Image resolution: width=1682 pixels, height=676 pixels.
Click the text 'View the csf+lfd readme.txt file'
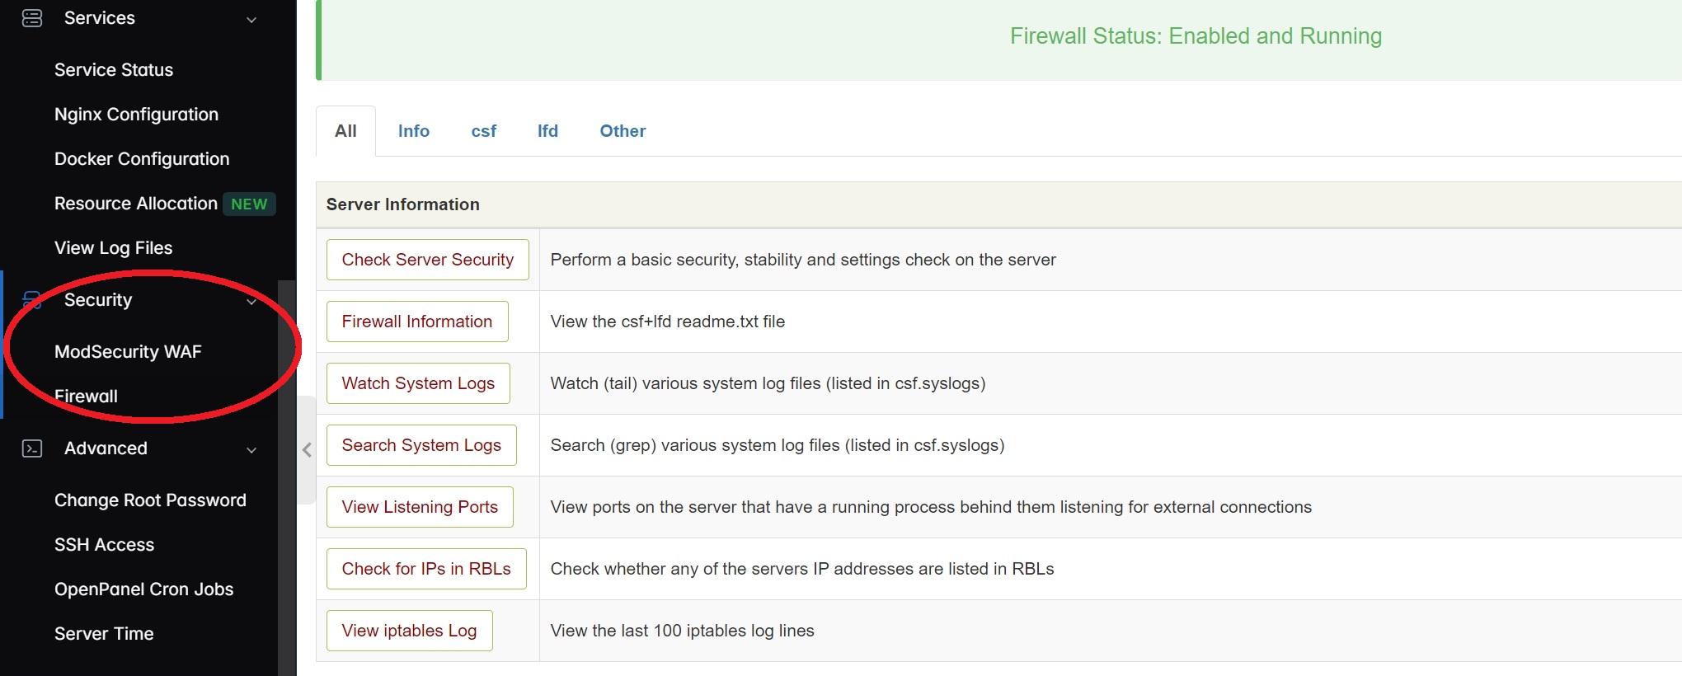(668, 322)
